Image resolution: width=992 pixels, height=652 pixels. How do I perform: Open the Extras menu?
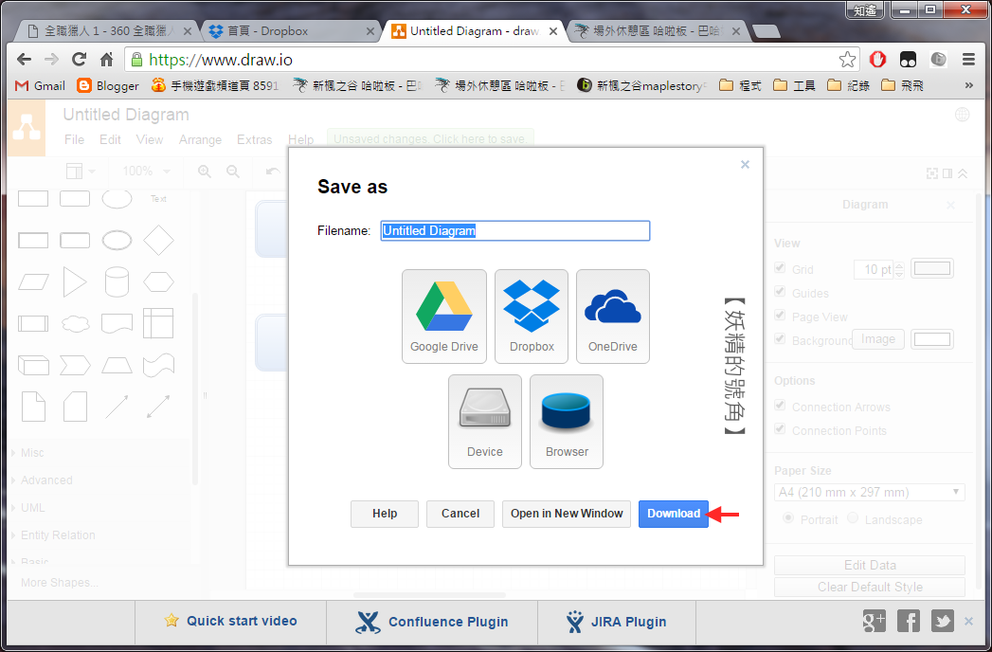(x=254, y=139)
